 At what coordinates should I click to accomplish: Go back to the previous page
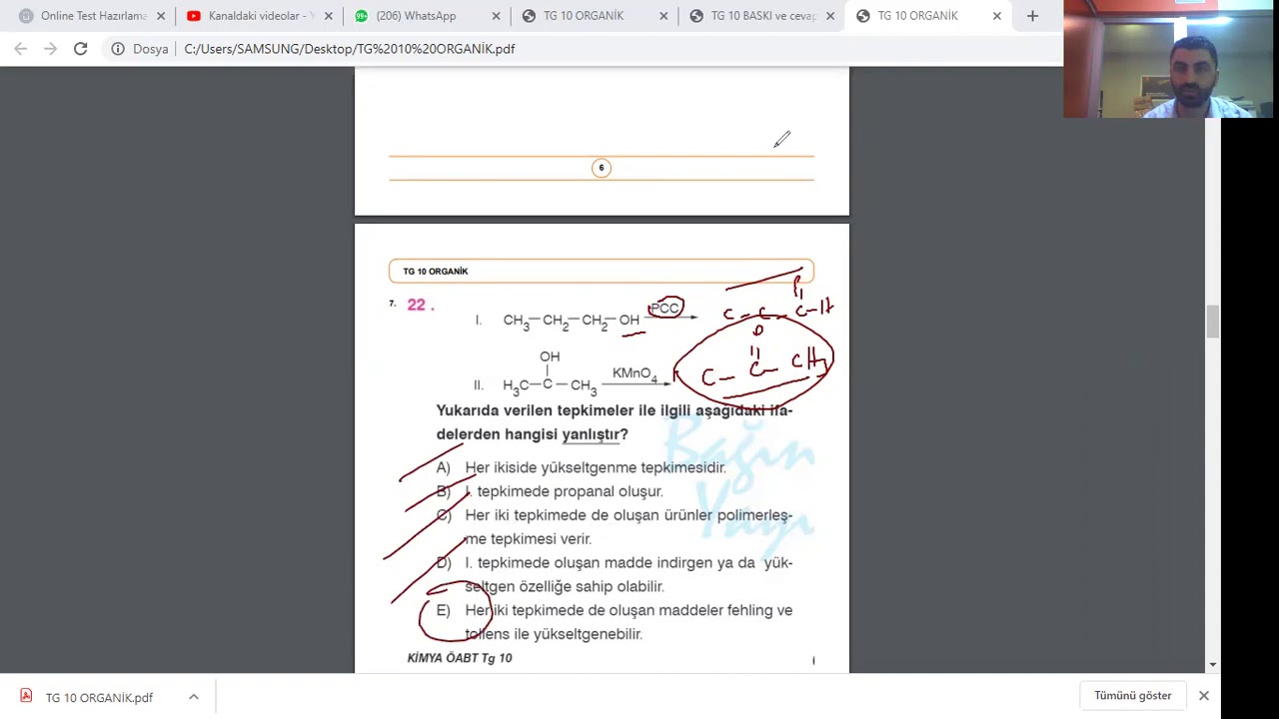tap(21, 48)
